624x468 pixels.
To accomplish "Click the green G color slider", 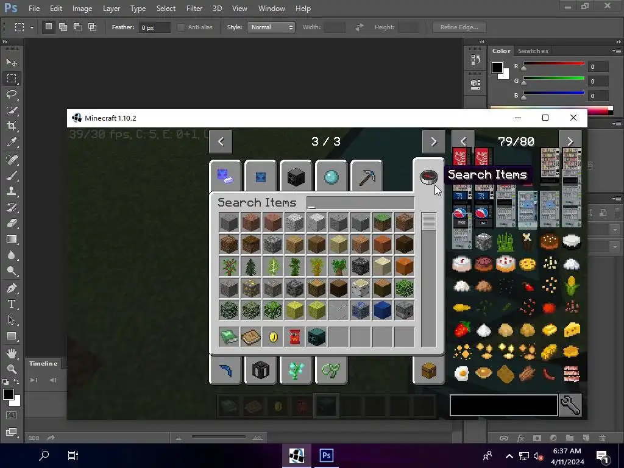I will [553, 78].
